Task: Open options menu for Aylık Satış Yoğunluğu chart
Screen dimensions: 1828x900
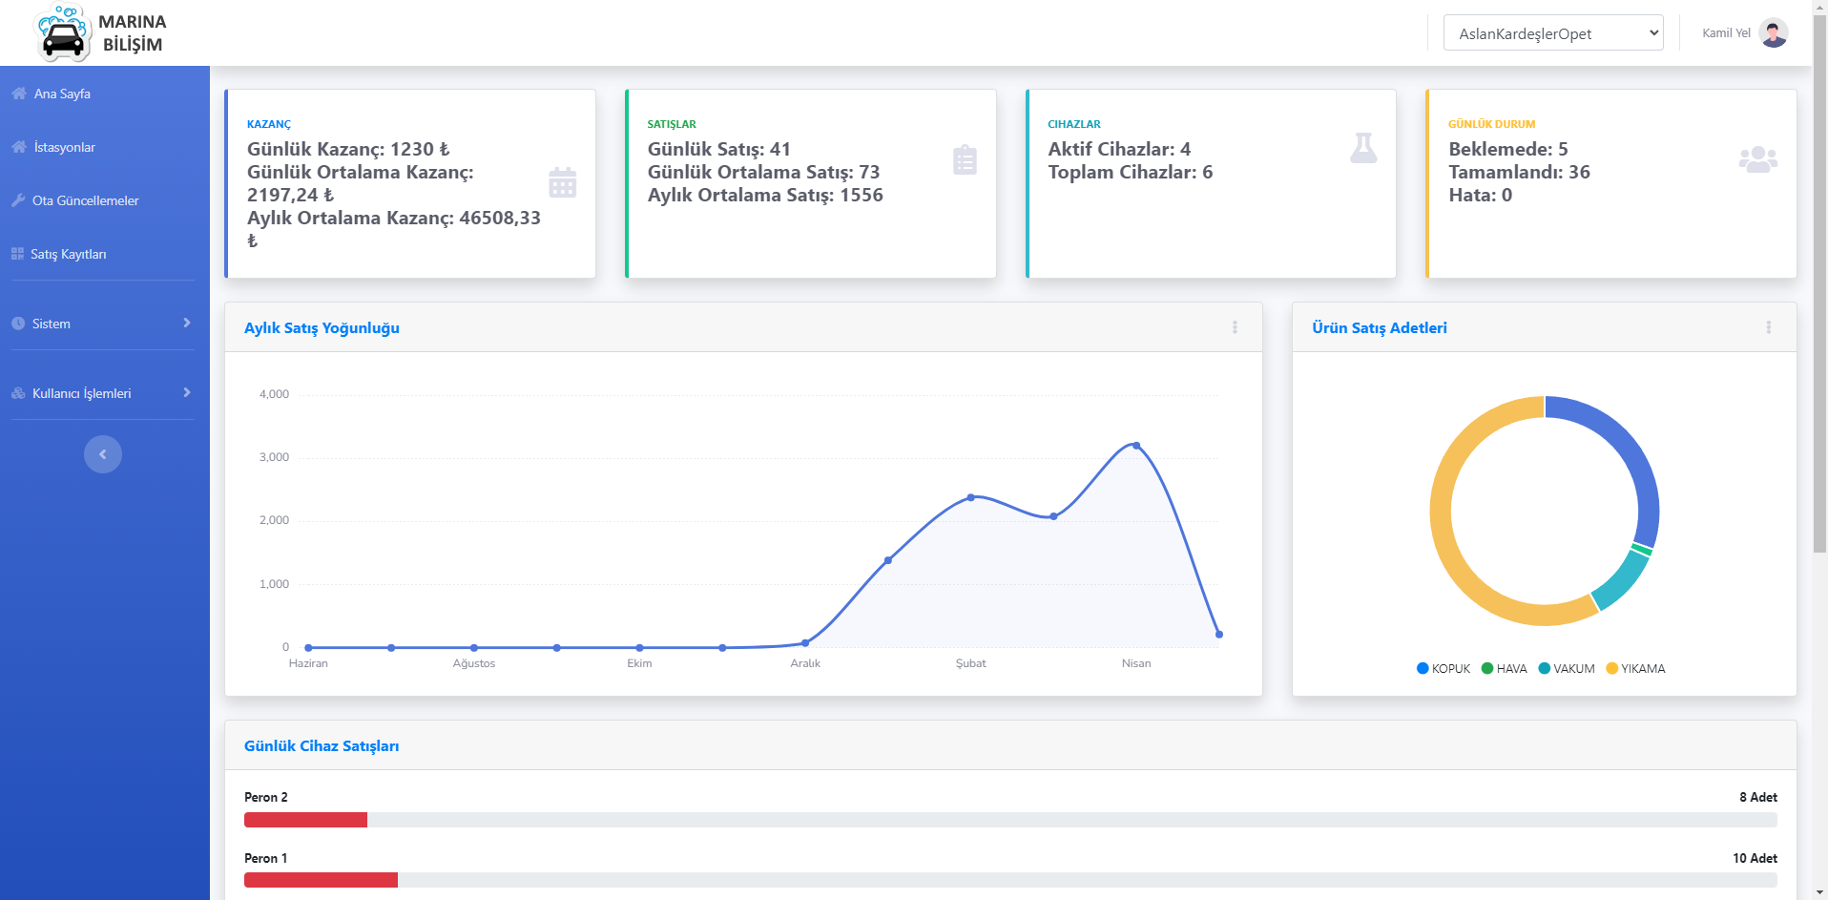Action: click(x=1235, y=327)
